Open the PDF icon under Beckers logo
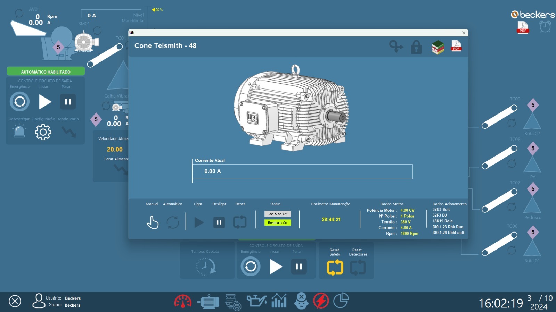Screen dimensions: 556x312 pos(523,27)
